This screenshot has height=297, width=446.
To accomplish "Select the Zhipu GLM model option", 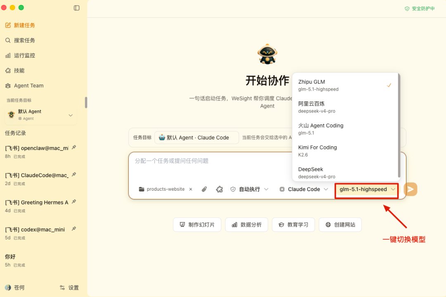I will click(345, 85).
